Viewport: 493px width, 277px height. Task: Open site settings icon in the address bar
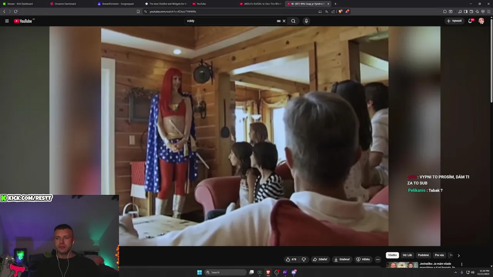tap(146, 12)
